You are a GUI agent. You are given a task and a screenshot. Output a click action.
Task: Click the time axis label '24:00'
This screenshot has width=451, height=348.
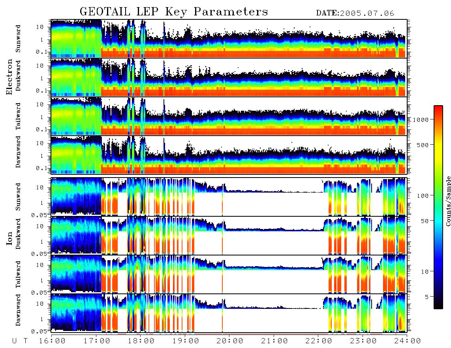(408, 341)
